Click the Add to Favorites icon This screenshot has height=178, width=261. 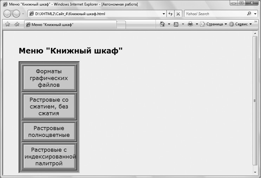point(17,24)
